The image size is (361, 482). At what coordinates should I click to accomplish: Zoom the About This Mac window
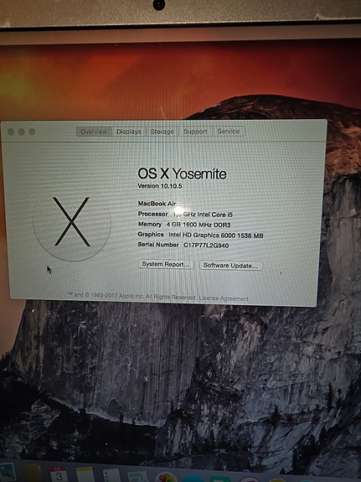32,132
